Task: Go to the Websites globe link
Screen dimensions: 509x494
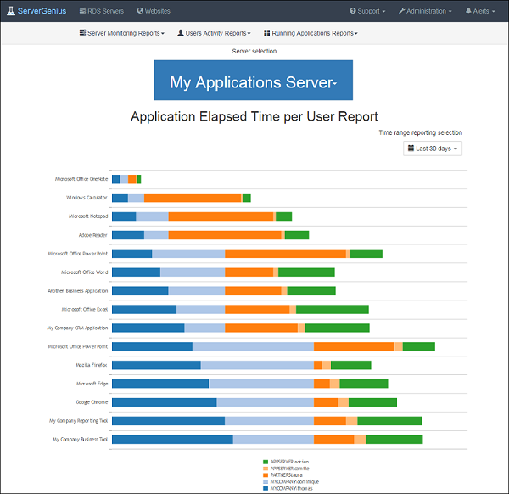Action: coord(154,11)
